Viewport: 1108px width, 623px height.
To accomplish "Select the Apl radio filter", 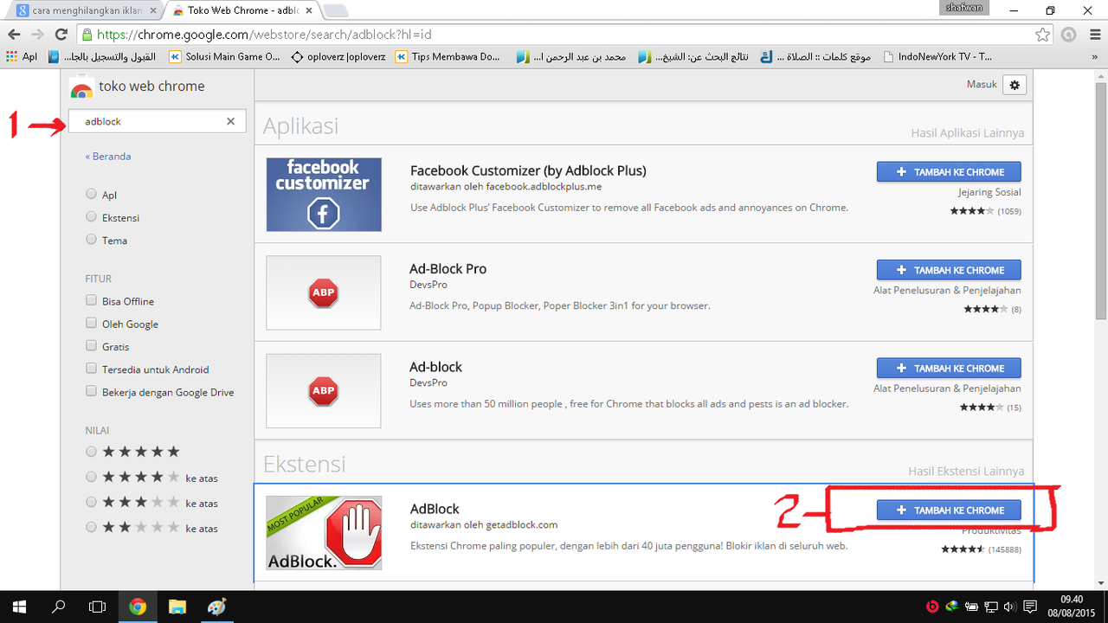I will pyautogui.click(x=92, y=195).
